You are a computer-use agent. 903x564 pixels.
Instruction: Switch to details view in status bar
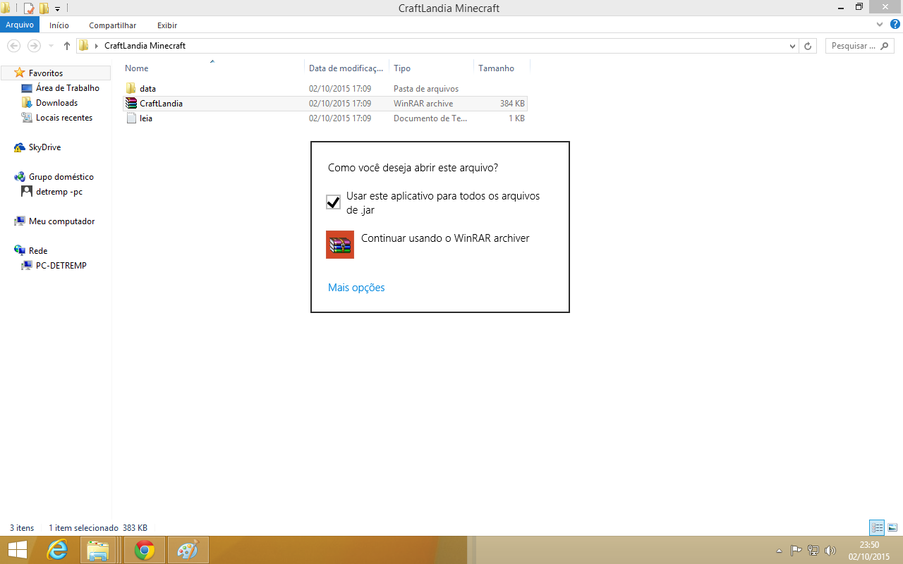(x=877, y=527)
